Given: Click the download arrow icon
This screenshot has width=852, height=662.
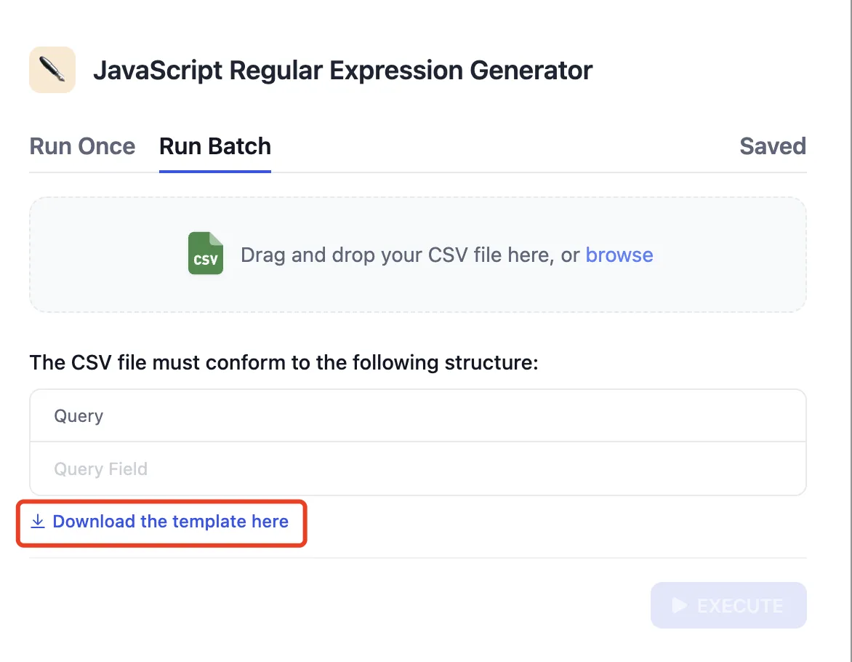Looking at the screenshot, I should pyautogui.click(x=38, y=522).
